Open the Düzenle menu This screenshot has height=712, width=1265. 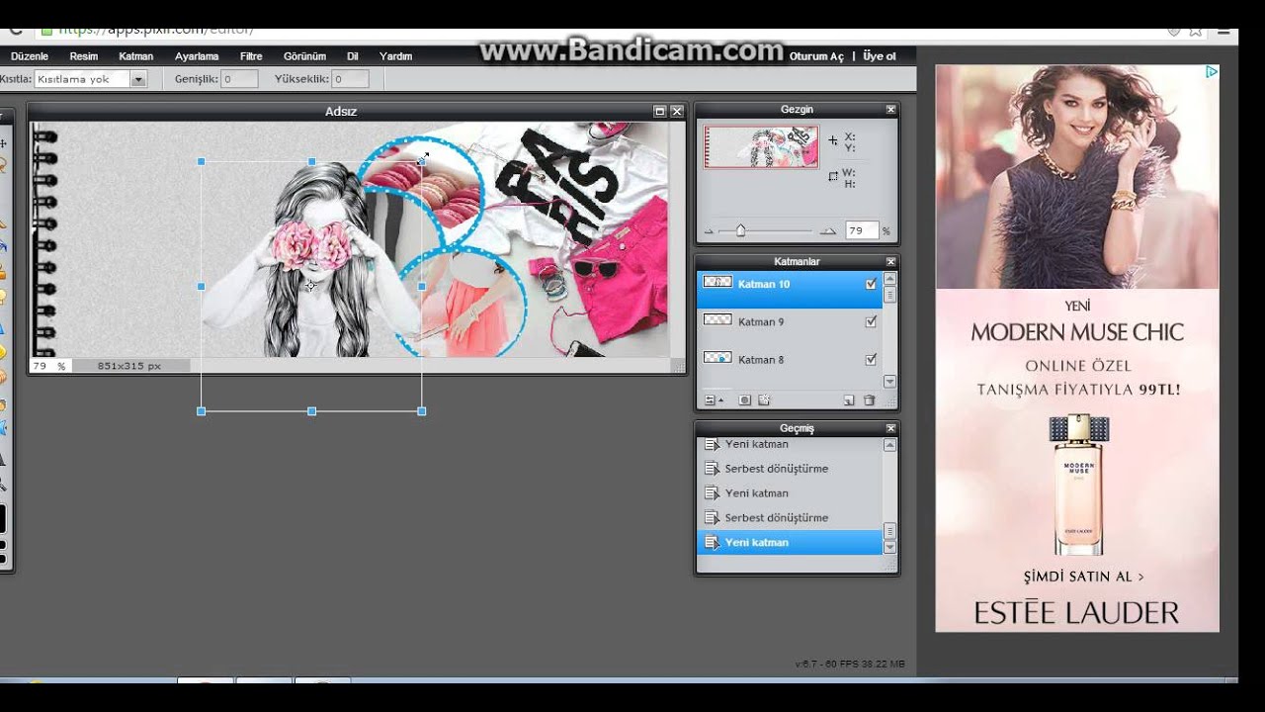click(30, 56)
